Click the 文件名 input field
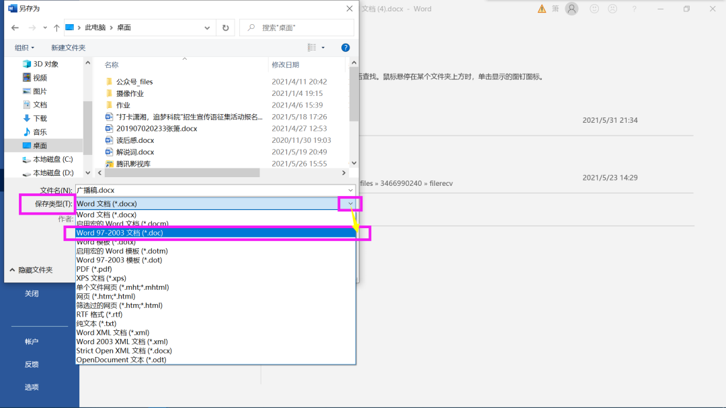 click(208, 190)
